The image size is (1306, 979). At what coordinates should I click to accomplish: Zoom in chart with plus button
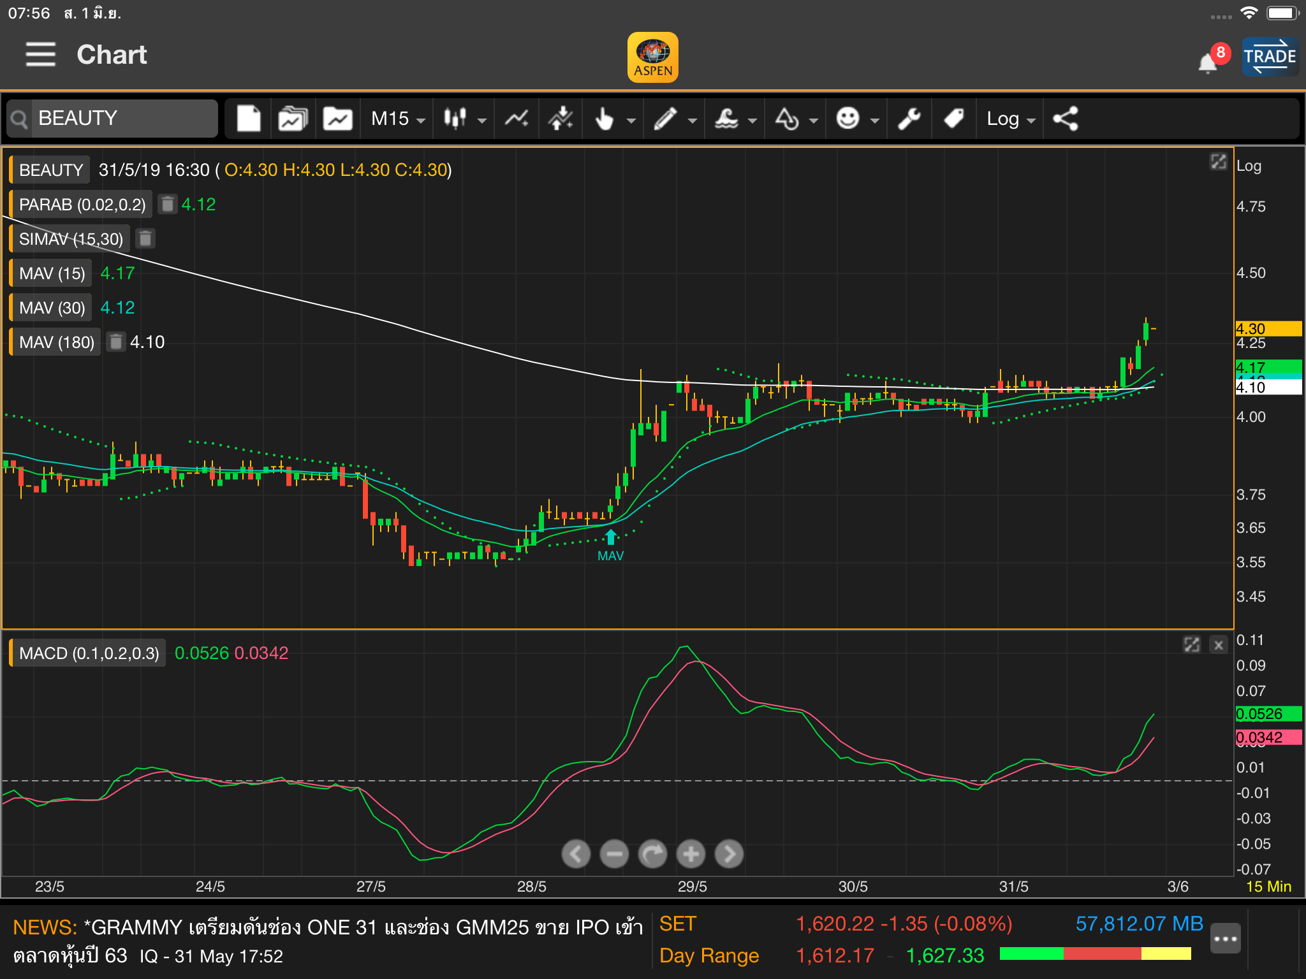[x=691, y=854]
